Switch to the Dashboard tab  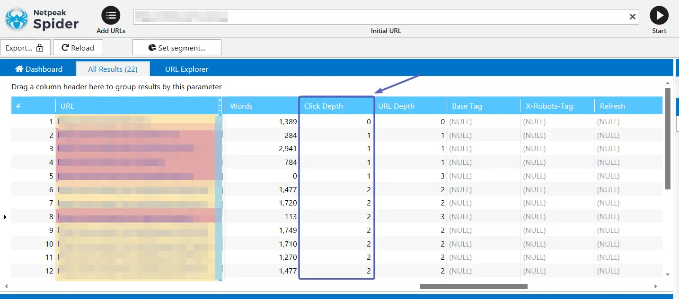point(39,69)
